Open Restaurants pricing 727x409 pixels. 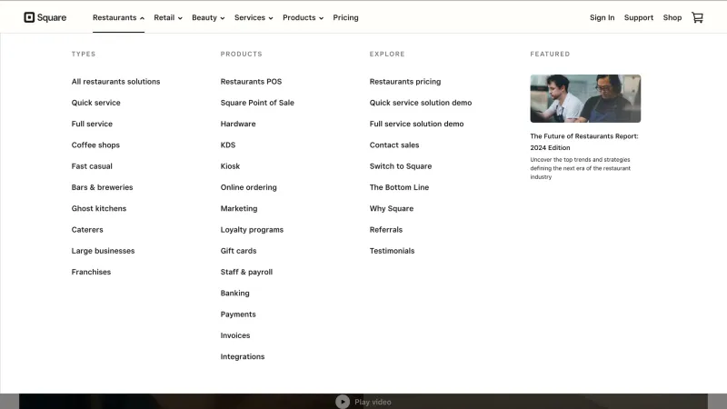pyautogui.click(x=404, y=82)
